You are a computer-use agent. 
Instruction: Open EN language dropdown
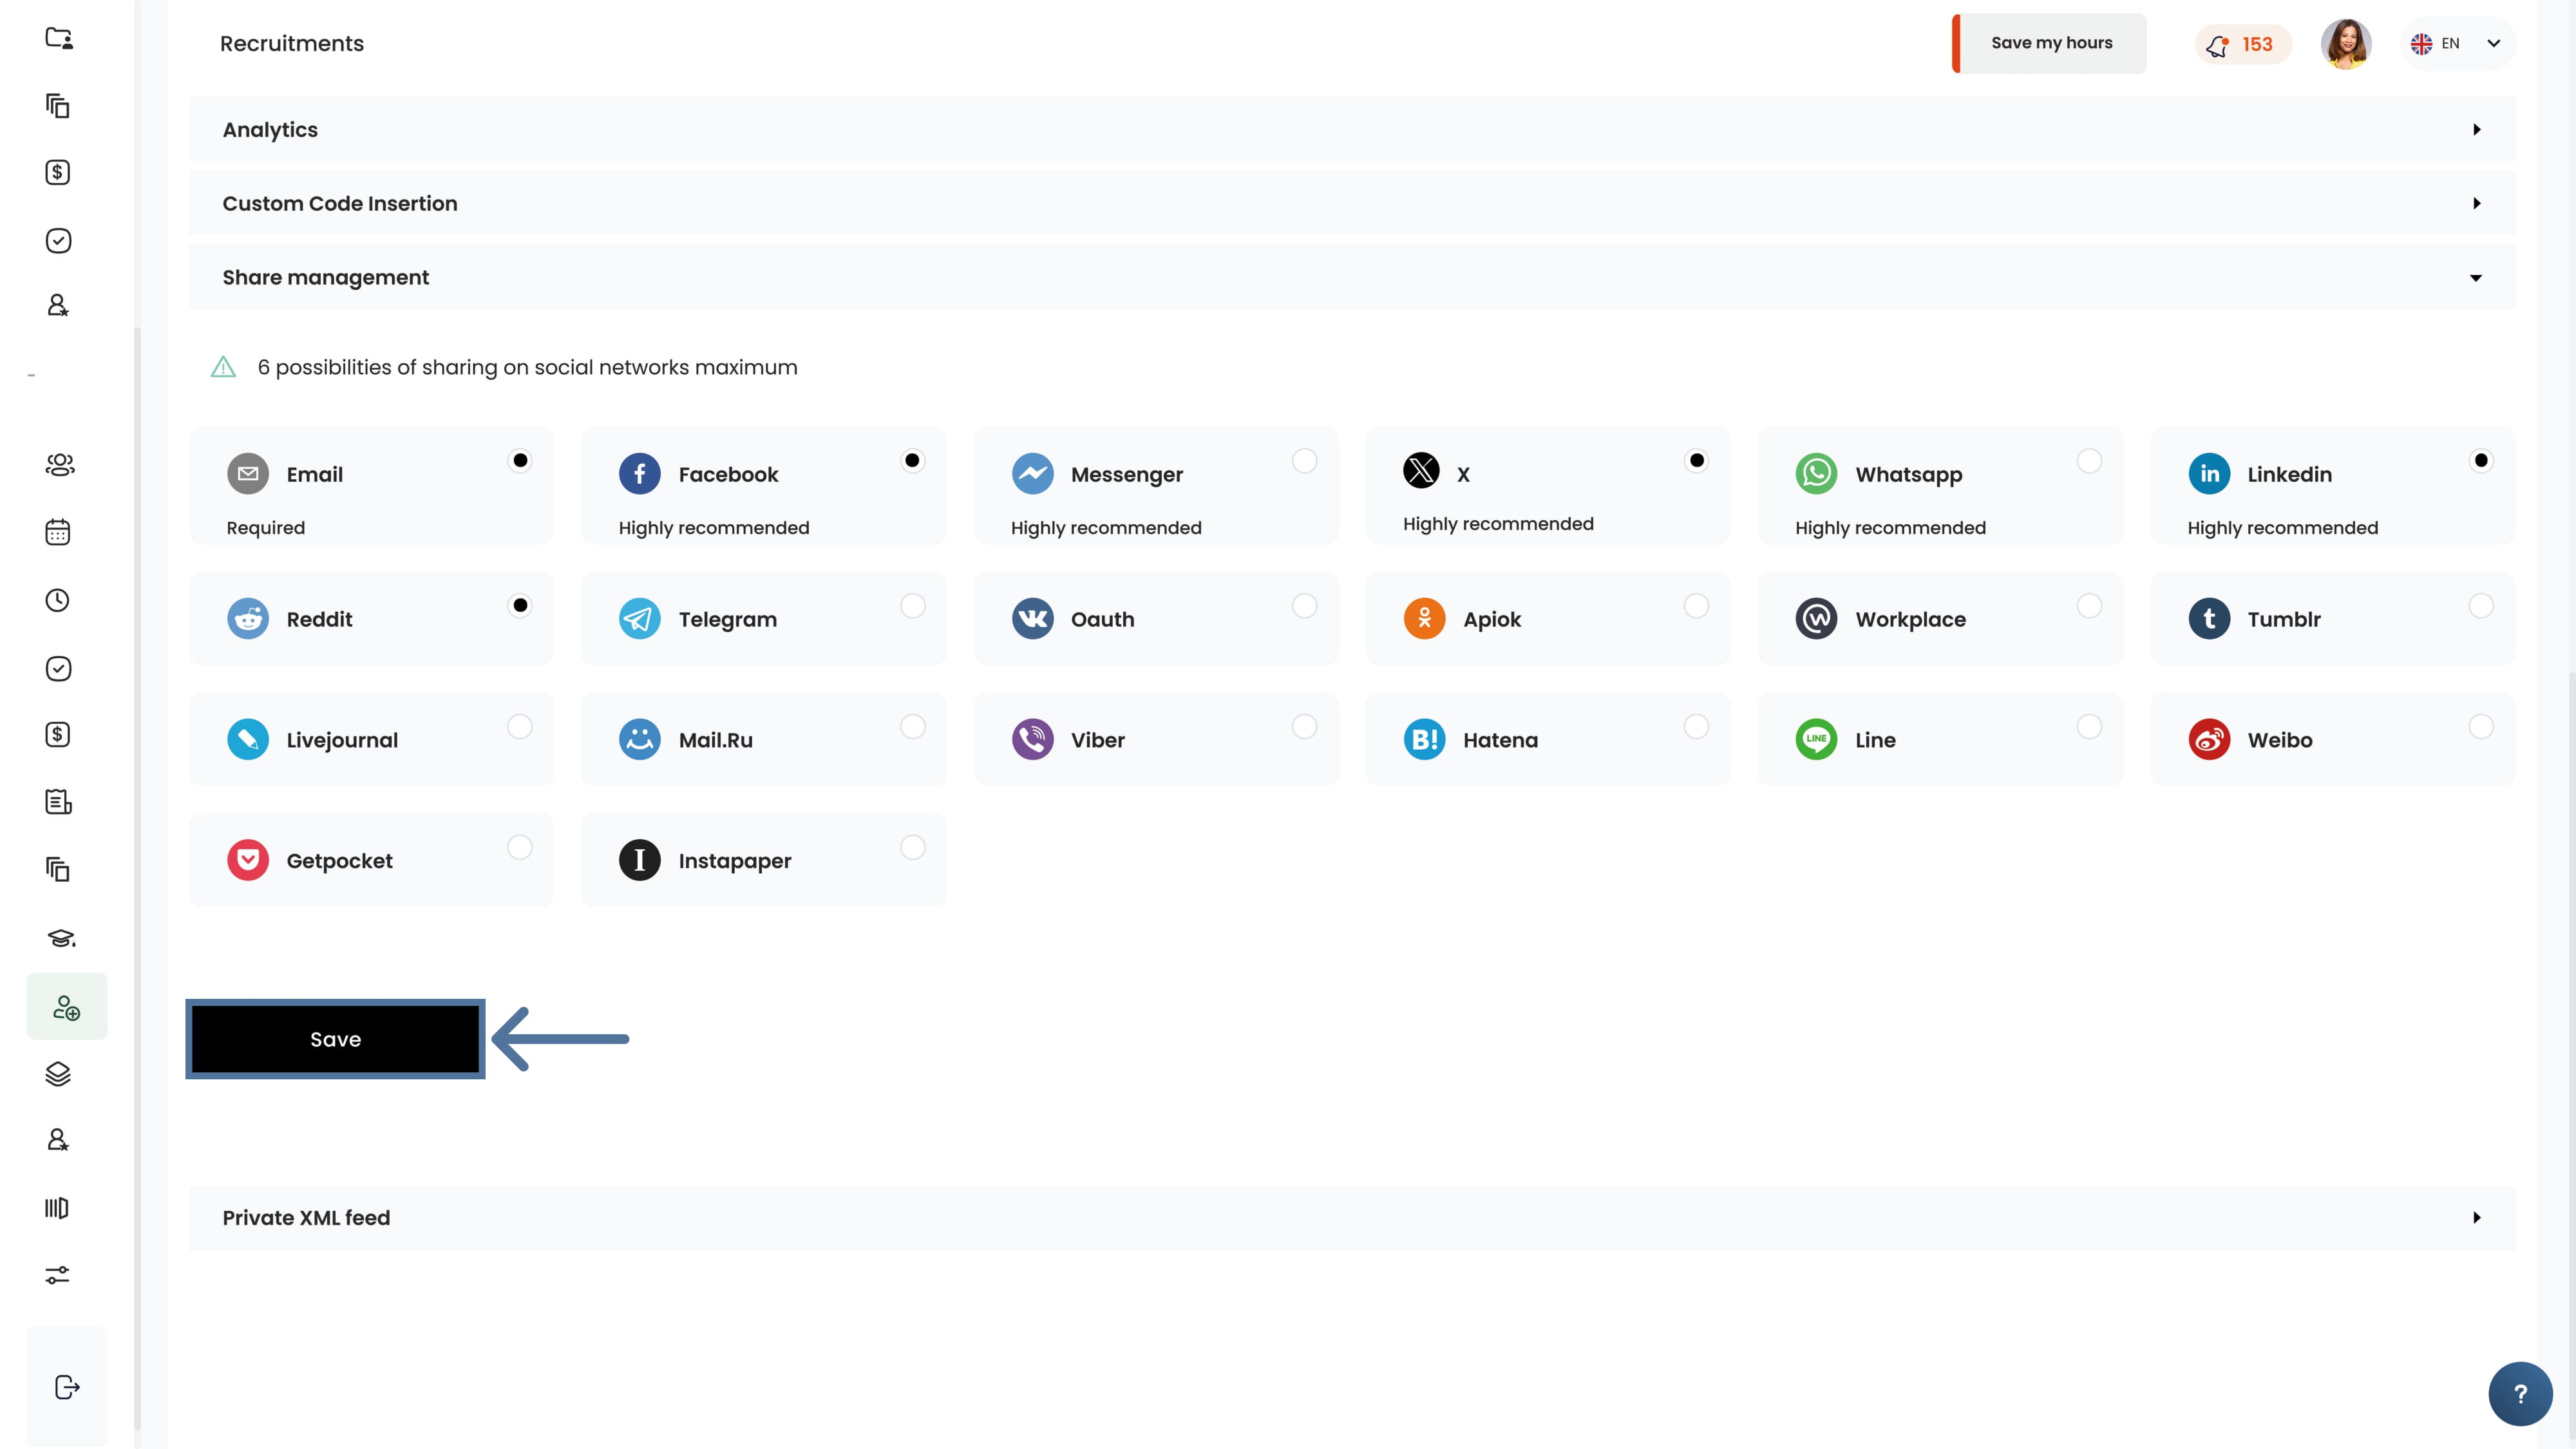coord(2457,44)
